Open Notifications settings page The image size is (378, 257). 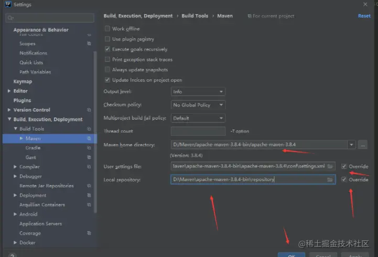[33, 53]
